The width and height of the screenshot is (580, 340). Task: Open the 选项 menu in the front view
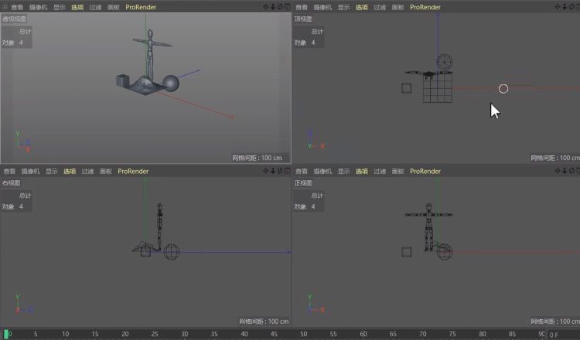pos(362,172)
